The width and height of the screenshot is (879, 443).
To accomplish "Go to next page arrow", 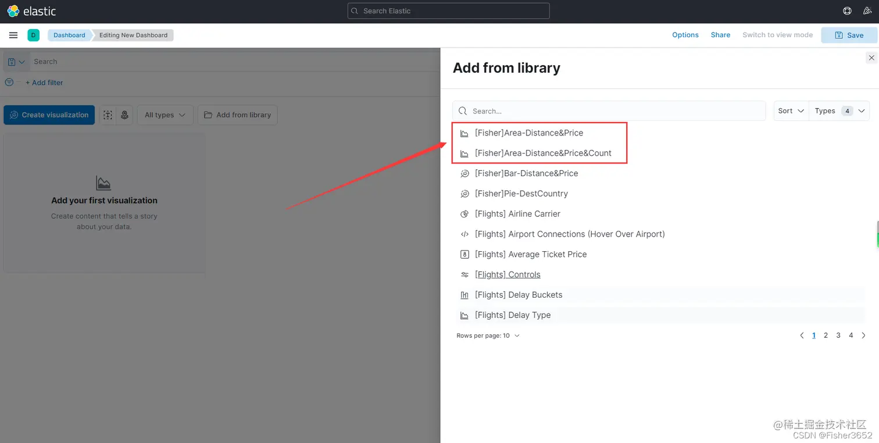I will (x=863, y=335).
